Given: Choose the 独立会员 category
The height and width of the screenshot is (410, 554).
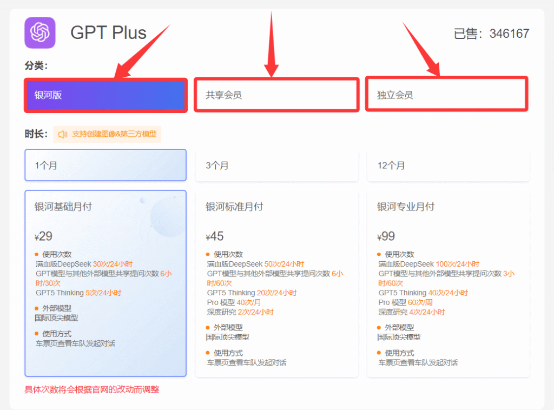Looking at the screenshot, I should 447,95.
